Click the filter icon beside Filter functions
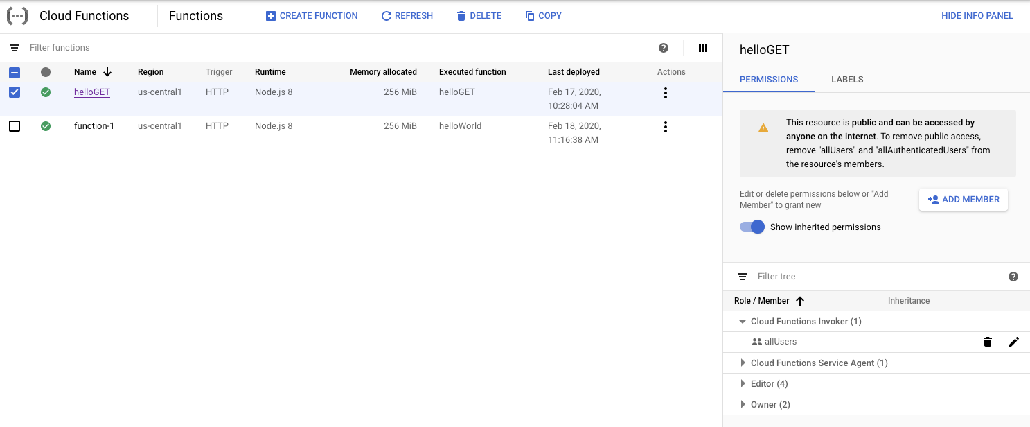1030x427 pixels. 15,48
